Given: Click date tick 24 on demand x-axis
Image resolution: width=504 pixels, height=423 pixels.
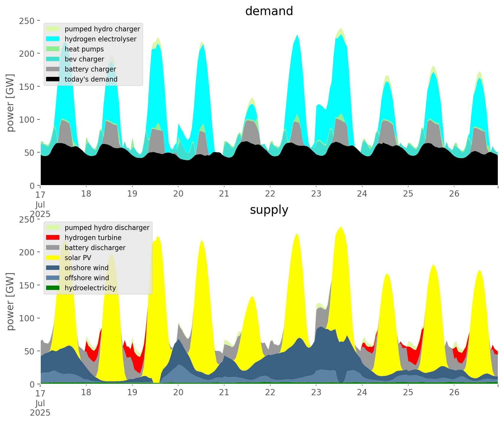Looking at the screenshot, I should pyautogui.click(x=362, y=194).
